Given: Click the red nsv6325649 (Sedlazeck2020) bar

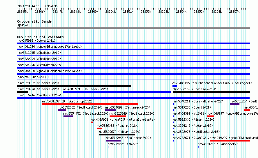Looking at the screenshot, I should click(x=118, y=116).
